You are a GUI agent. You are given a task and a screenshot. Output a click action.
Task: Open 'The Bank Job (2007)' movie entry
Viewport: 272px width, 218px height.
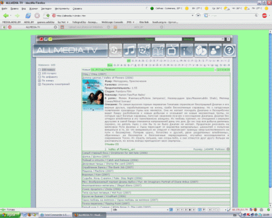pos(108,167)
